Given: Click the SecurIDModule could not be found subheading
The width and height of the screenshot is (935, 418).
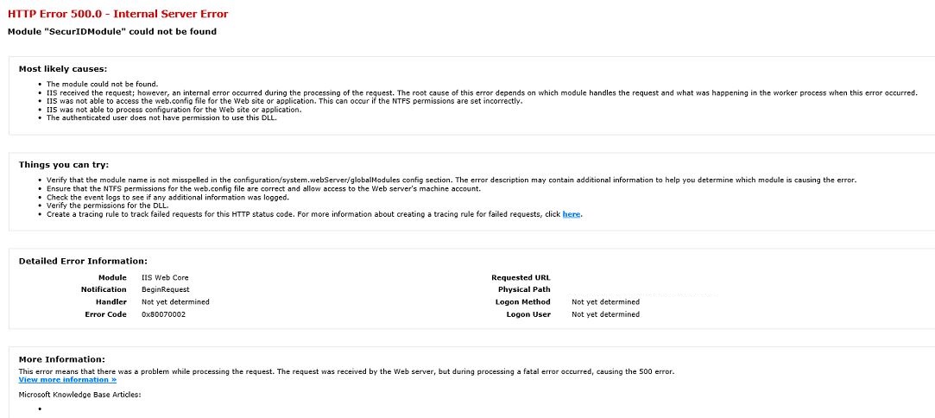Looking at the screenshot, I should [x=112, y=32].
